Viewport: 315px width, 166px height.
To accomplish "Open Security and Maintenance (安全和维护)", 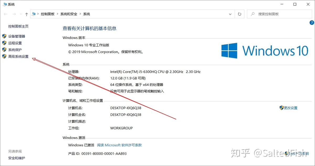I will pos(17,158).
